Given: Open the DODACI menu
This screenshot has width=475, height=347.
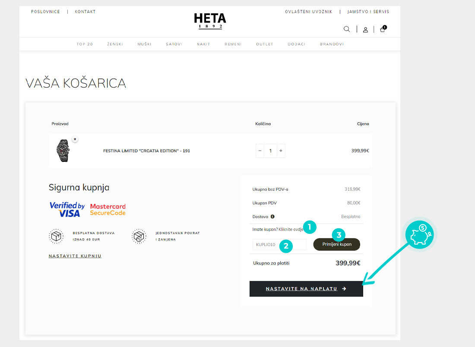Looking at the screenshot, I should pyautogui.click(x=297, y=44).
